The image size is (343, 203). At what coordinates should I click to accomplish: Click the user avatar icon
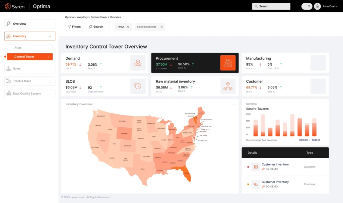[x=317, y=6]
